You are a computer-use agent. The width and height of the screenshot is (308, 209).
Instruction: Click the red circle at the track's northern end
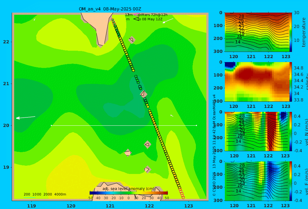112,20
